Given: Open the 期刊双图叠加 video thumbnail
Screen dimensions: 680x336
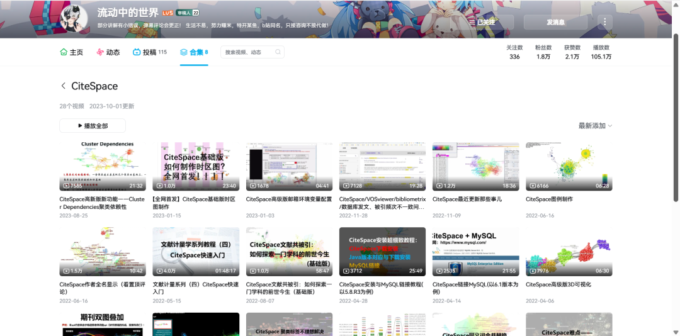Looking at the screenshot, I should (103, 324).
